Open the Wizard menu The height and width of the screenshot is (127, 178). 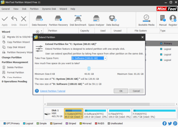(63, 9)
